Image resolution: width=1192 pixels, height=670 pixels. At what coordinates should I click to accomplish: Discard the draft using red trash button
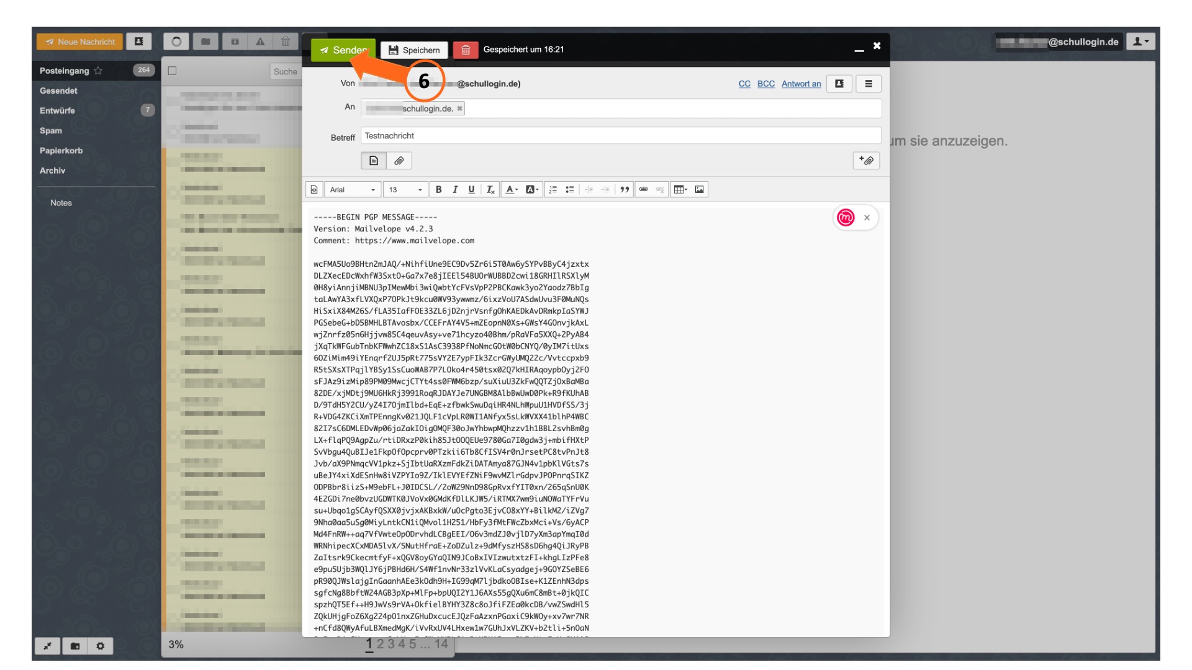point(466,50)
